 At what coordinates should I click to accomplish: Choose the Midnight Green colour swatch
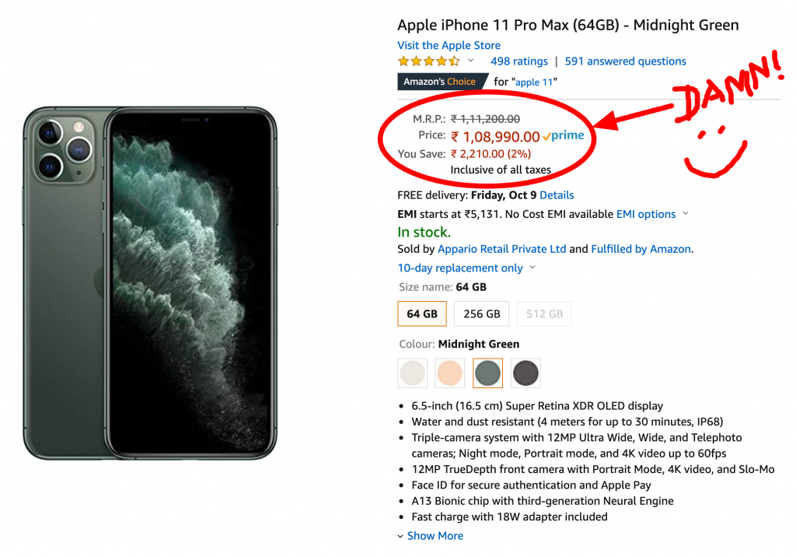[x=488, y=373]
